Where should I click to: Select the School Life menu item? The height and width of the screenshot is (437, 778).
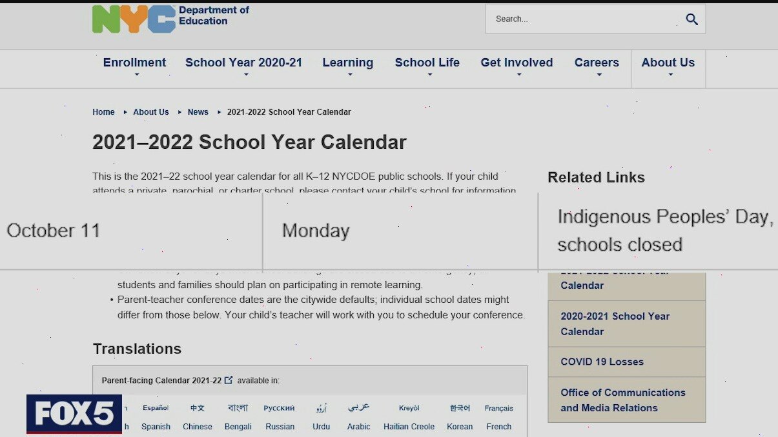tap(427, 63)
